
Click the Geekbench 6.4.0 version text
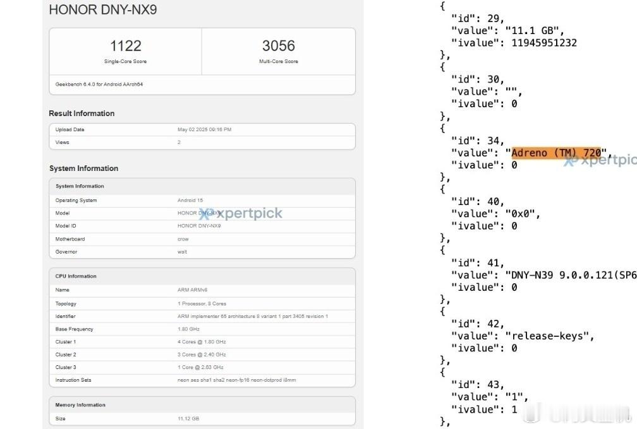click(99, 84)
